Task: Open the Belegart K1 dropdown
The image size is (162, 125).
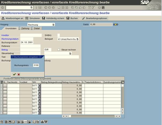Action: coord(78,39)
